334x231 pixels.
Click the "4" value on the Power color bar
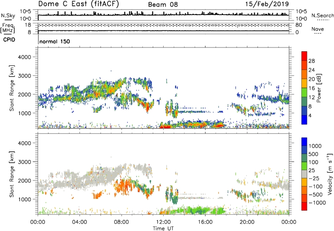(x=310, y=116)
